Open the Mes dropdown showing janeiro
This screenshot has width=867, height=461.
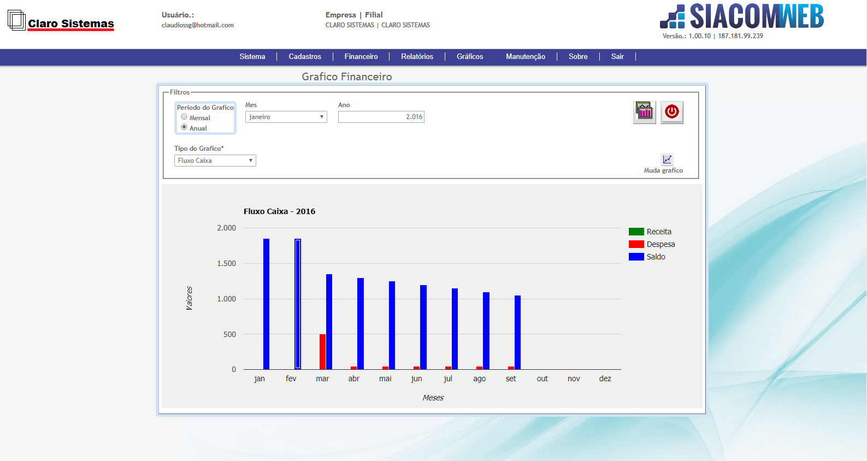[x=286, y=117]
